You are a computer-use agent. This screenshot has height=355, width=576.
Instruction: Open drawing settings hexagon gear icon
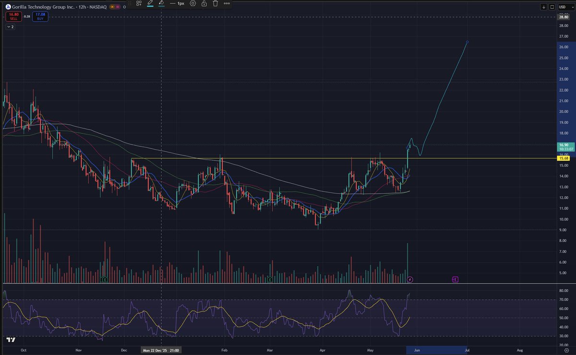coord(192,3)
